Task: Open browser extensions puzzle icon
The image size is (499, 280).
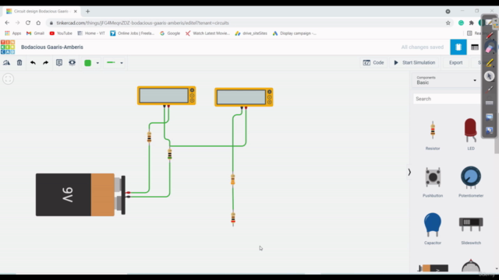Action: coord(471,23)
